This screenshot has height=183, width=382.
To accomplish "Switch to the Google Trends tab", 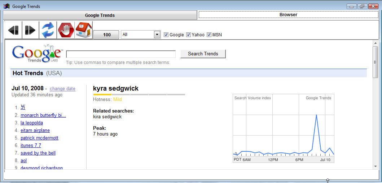I will (100, 15).
